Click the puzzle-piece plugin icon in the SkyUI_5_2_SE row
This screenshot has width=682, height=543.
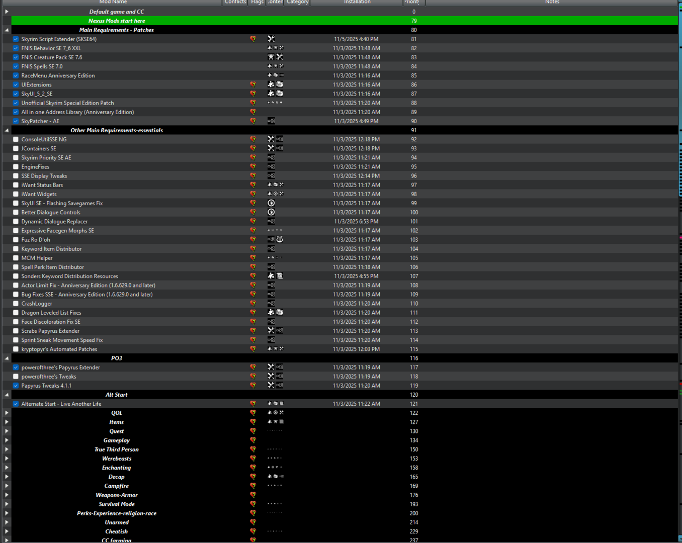pyautogui.click(x=271, y=94)
